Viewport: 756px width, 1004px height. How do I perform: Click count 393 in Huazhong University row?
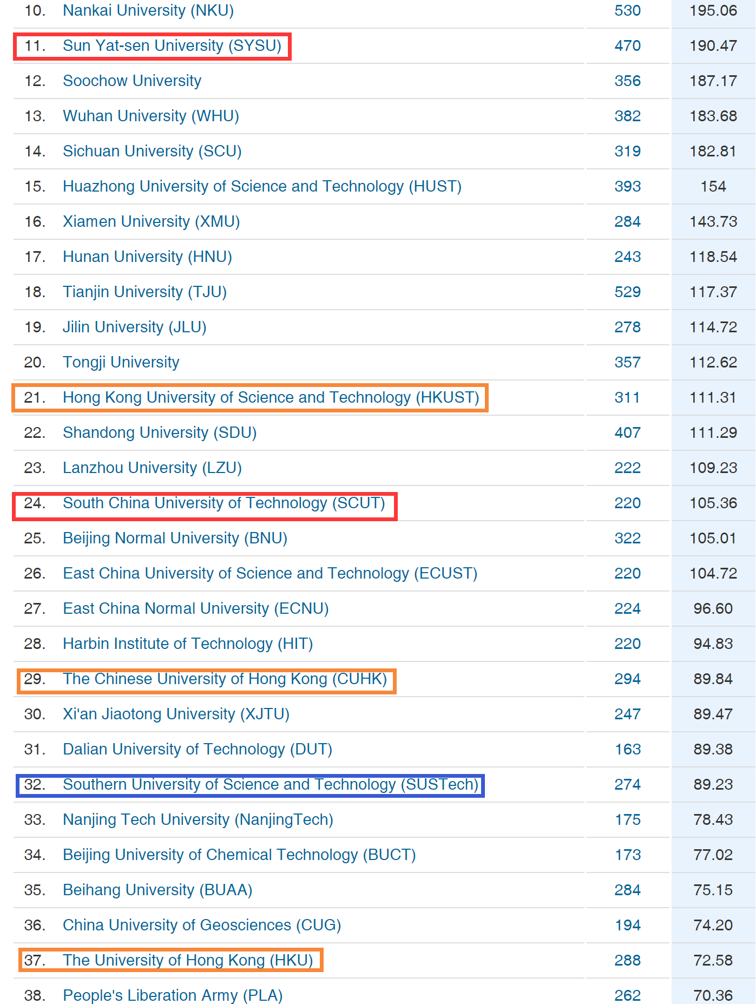[628, 187]
